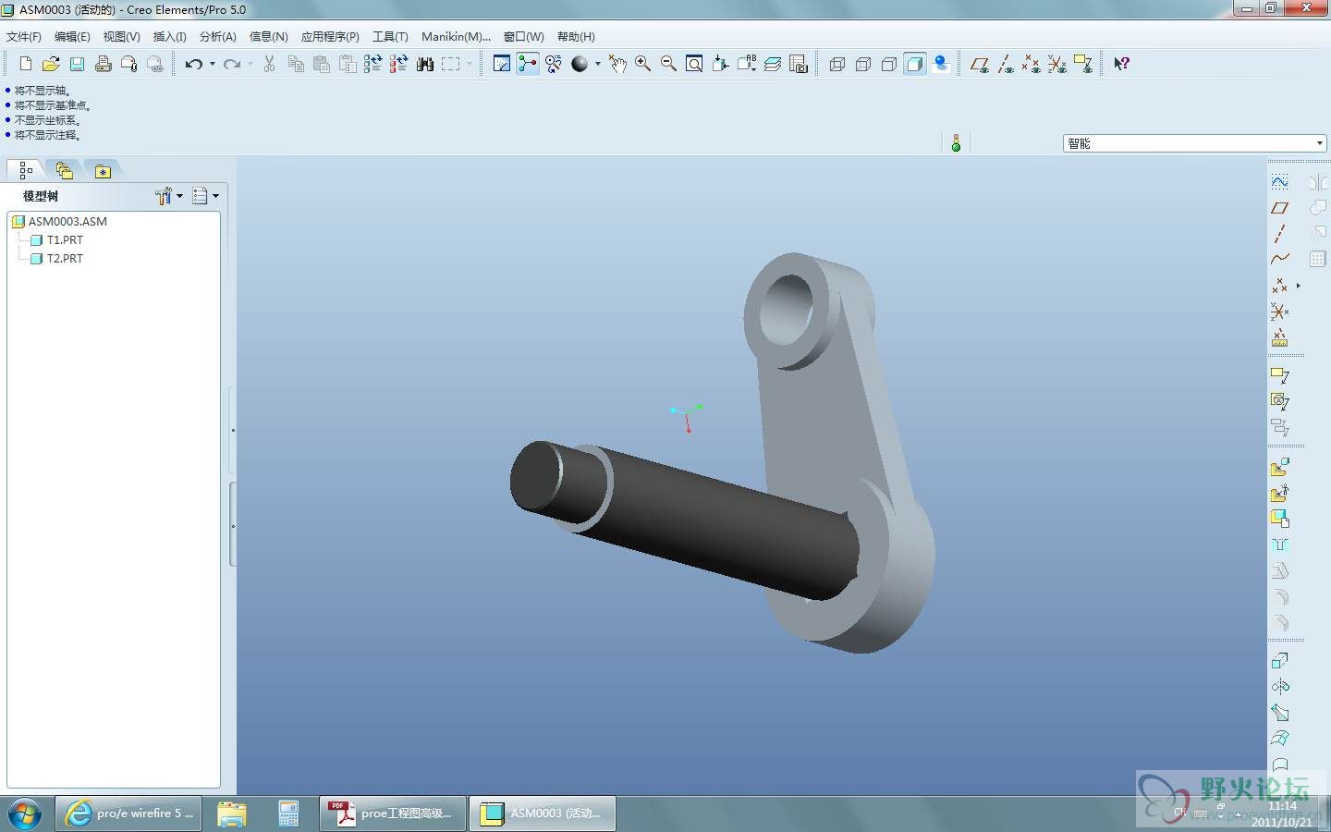Expand the Undo history dropdown arrow
This screenshot has width=1331, height=832.
point(213,64)
